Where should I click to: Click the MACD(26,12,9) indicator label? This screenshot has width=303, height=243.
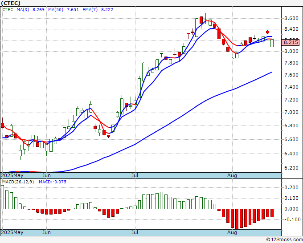click(x=18, y=182)
